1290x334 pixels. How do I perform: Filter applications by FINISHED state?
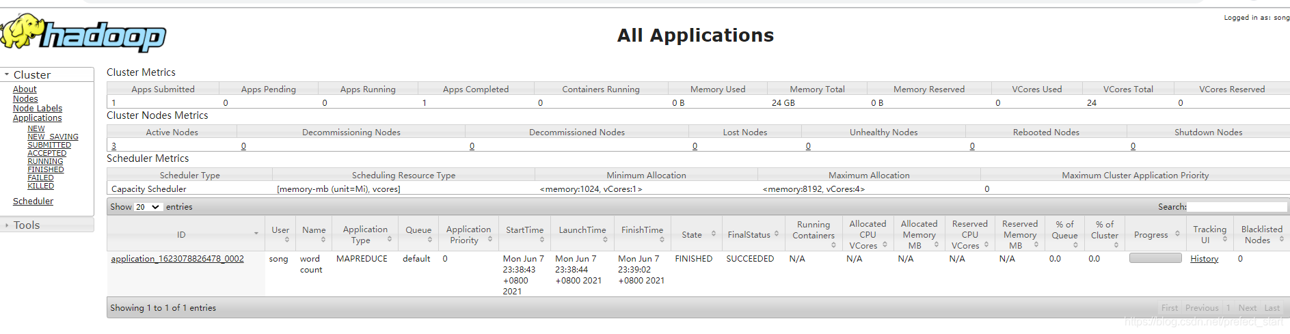coord(46,169)
